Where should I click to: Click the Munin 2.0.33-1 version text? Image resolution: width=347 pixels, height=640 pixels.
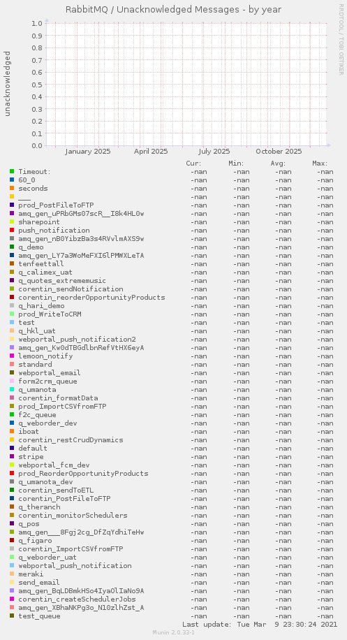tap(173, 632)
